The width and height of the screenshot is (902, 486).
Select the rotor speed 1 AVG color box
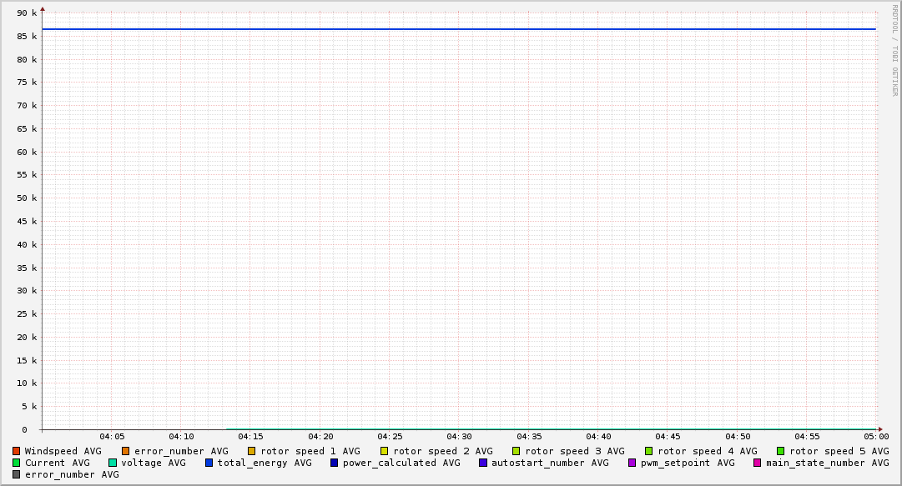click(251, 451)
